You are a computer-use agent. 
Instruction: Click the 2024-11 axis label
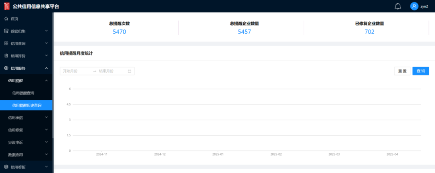pyautogui.click(x=102, y=154)
